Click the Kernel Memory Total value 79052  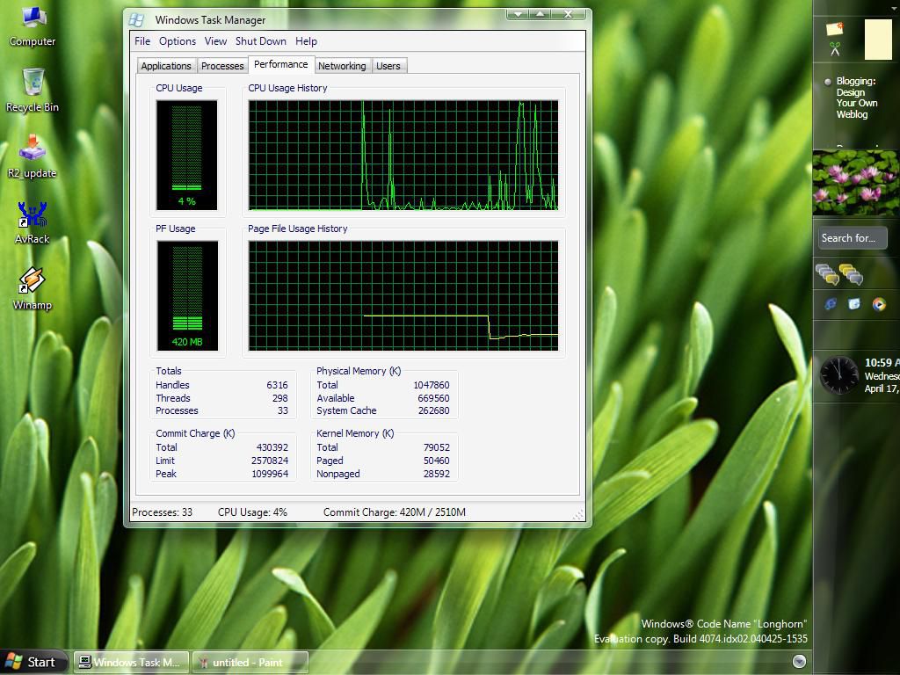click(436, 447)
